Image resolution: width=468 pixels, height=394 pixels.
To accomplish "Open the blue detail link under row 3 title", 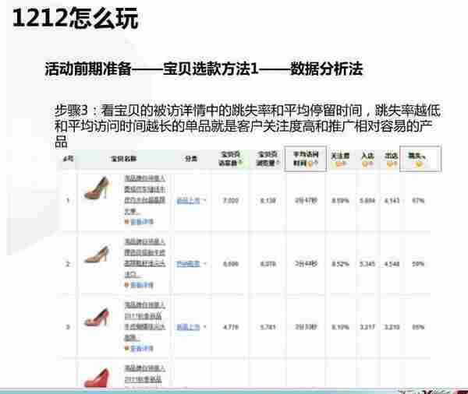I will 142,348.
